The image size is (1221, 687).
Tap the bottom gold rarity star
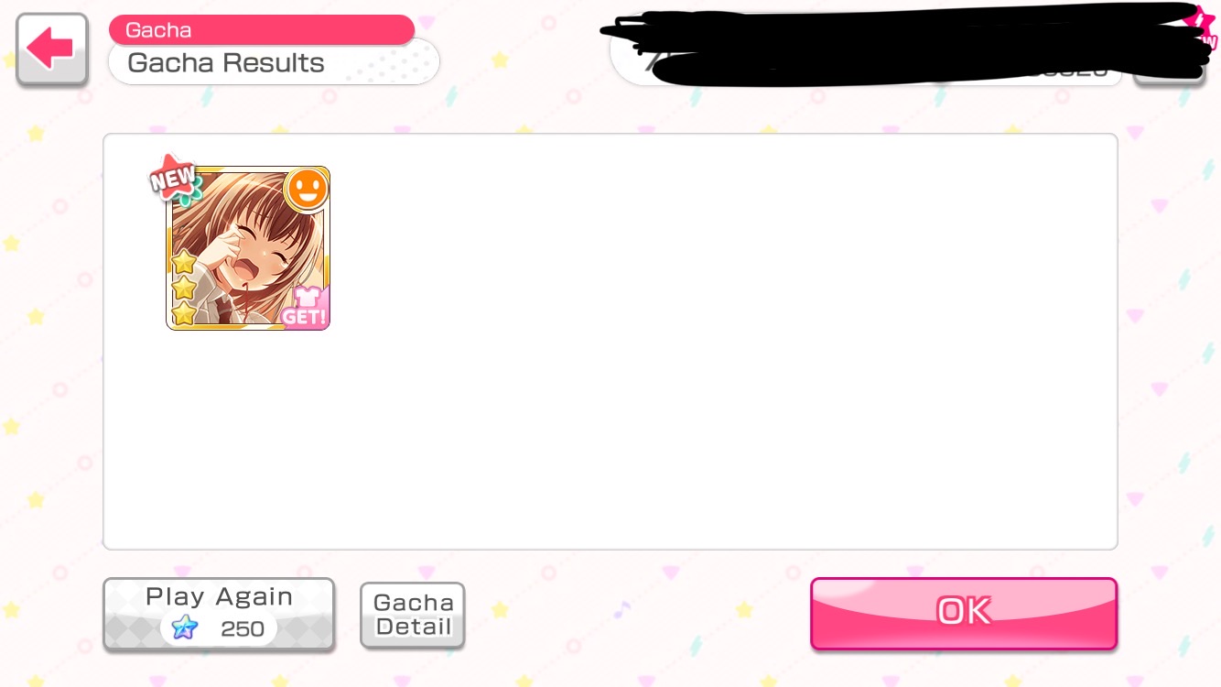click(184, 314)
